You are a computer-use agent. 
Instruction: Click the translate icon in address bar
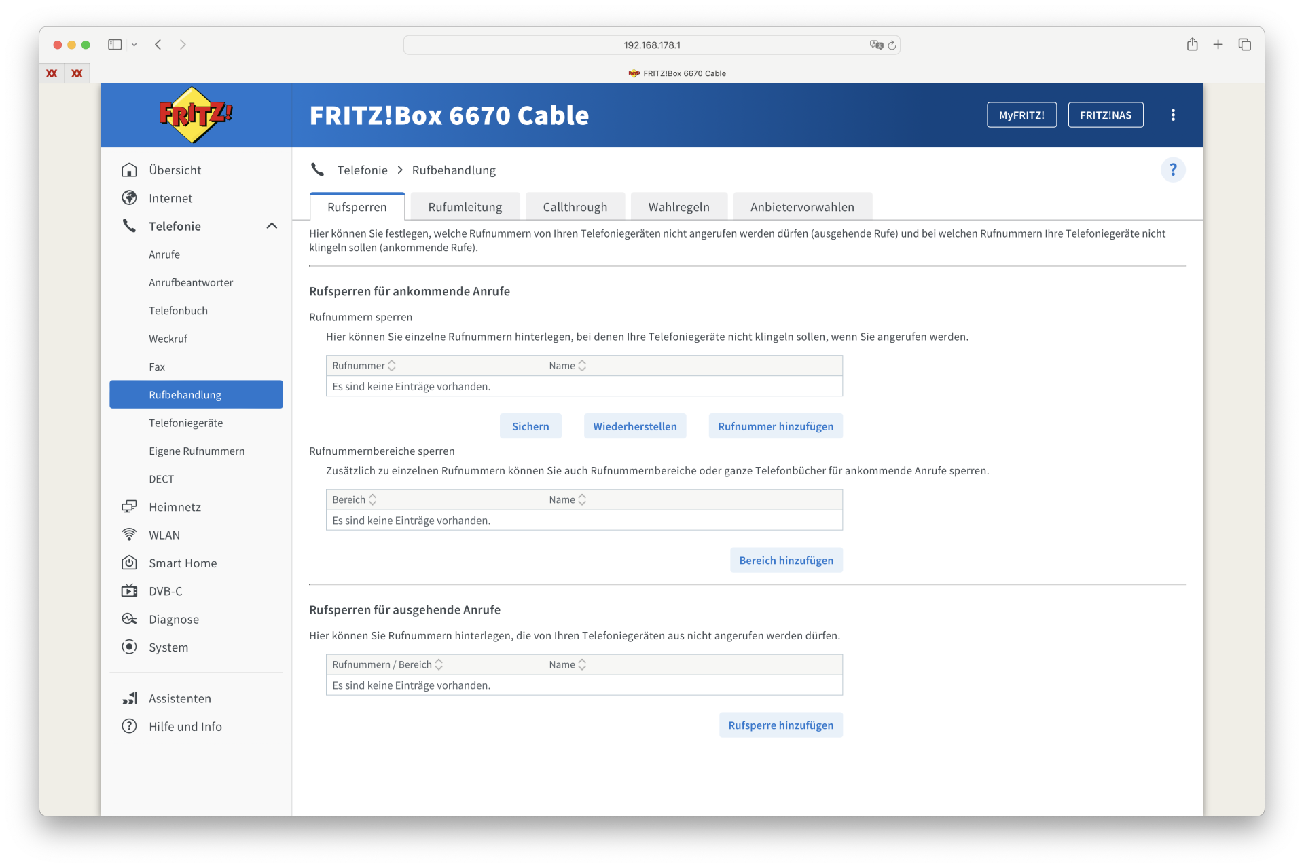876,45
